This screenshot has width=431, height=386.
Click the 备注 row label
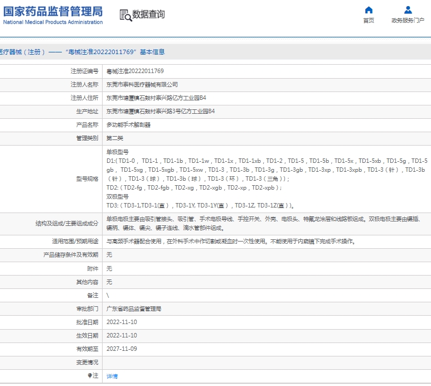click(93, 295)
